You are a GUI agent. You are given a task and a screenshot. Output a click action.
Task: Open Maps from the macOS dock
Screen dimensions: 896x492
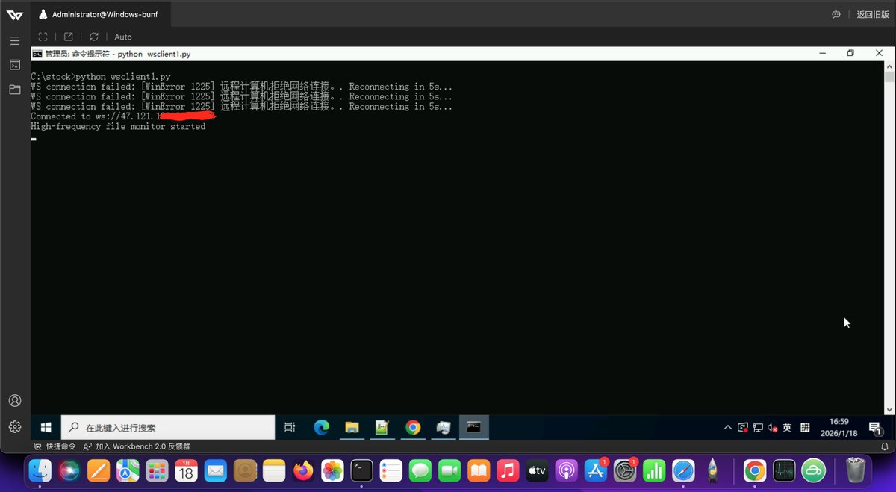128,470
